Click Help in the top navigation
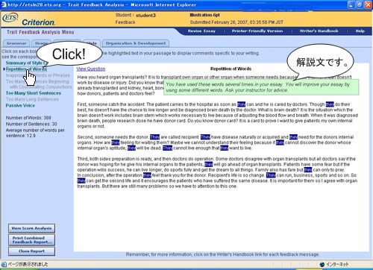 [x=360, y=31]
